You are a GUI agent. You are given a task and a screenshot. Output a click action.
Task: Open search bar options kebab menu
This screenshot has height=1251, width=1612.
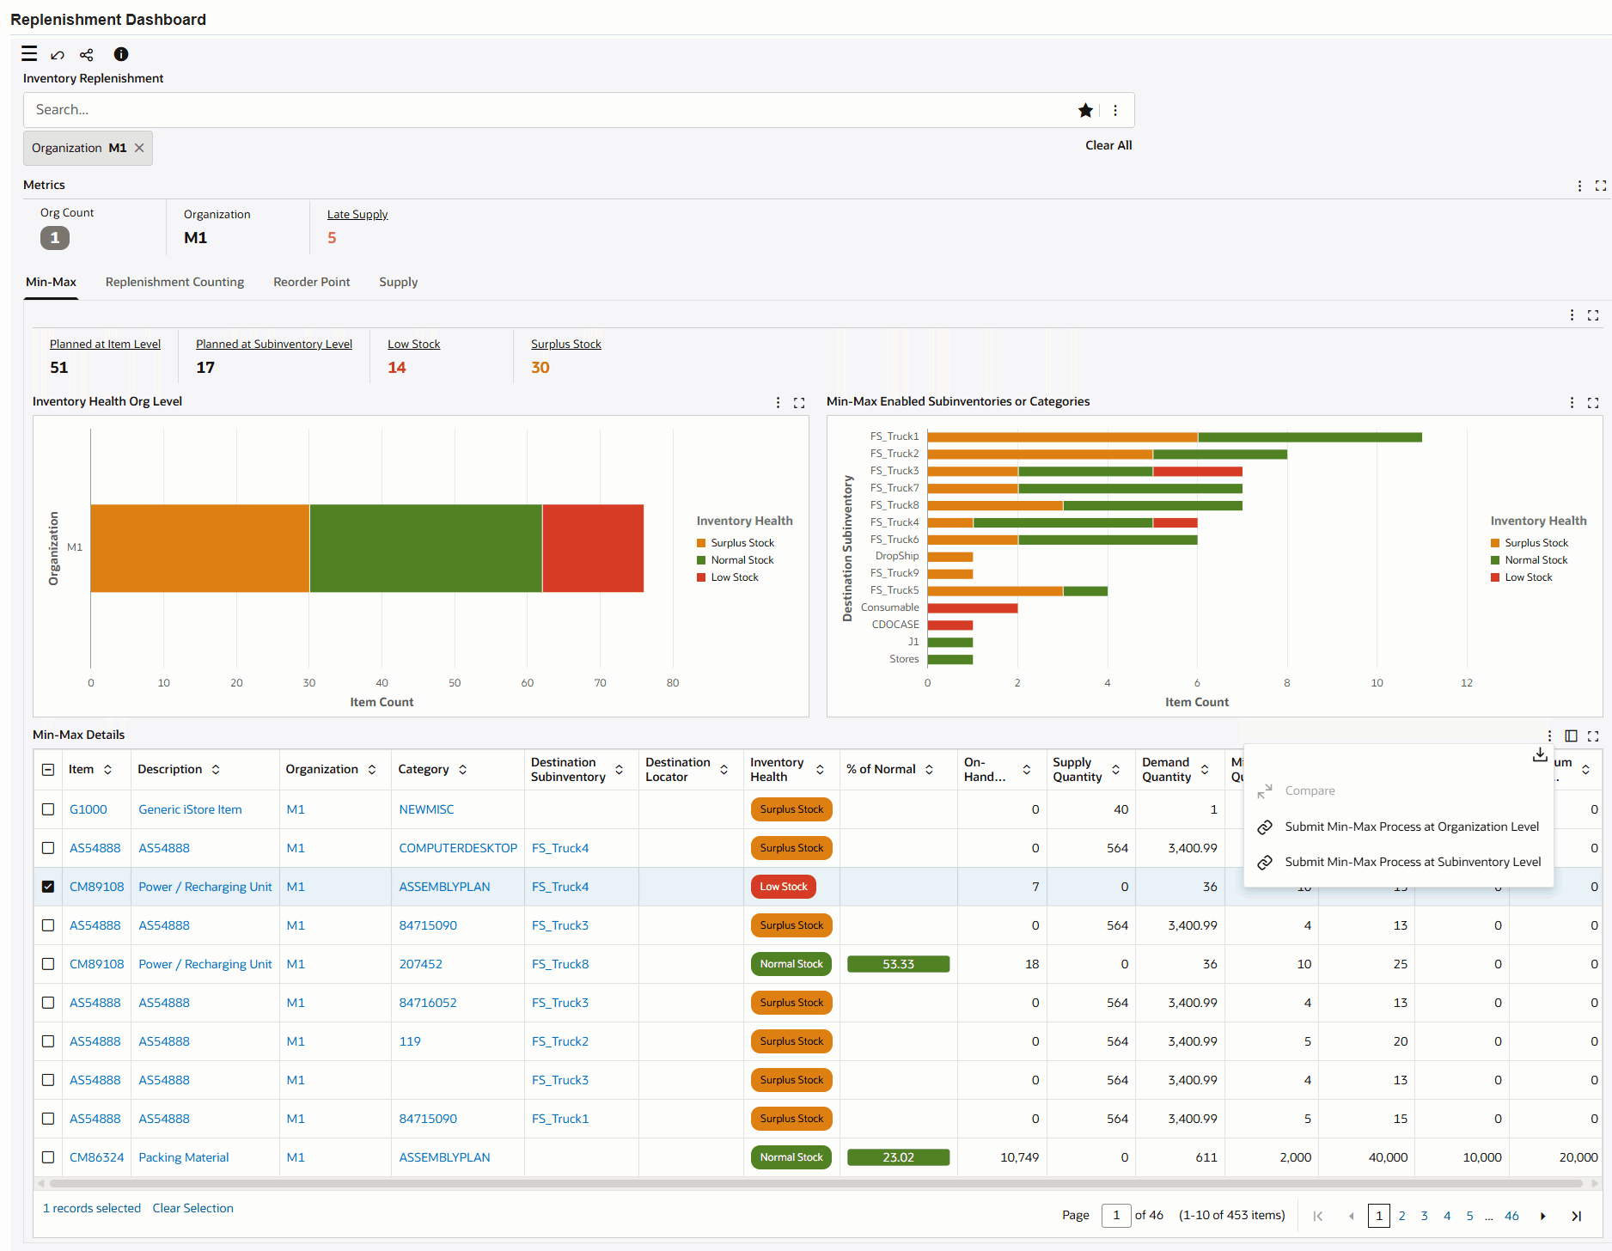(x=1115, y=110)
